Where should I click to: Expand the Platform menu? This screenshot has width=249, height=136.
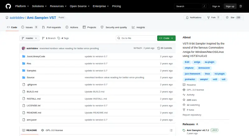click(22, 6)
